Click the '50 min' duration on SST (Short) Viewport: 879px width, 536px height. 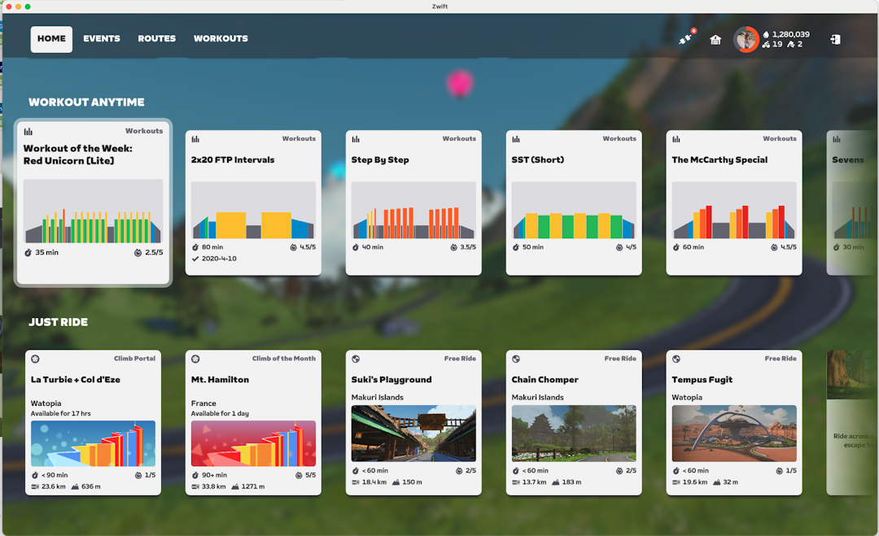click(x=533, y=247)
